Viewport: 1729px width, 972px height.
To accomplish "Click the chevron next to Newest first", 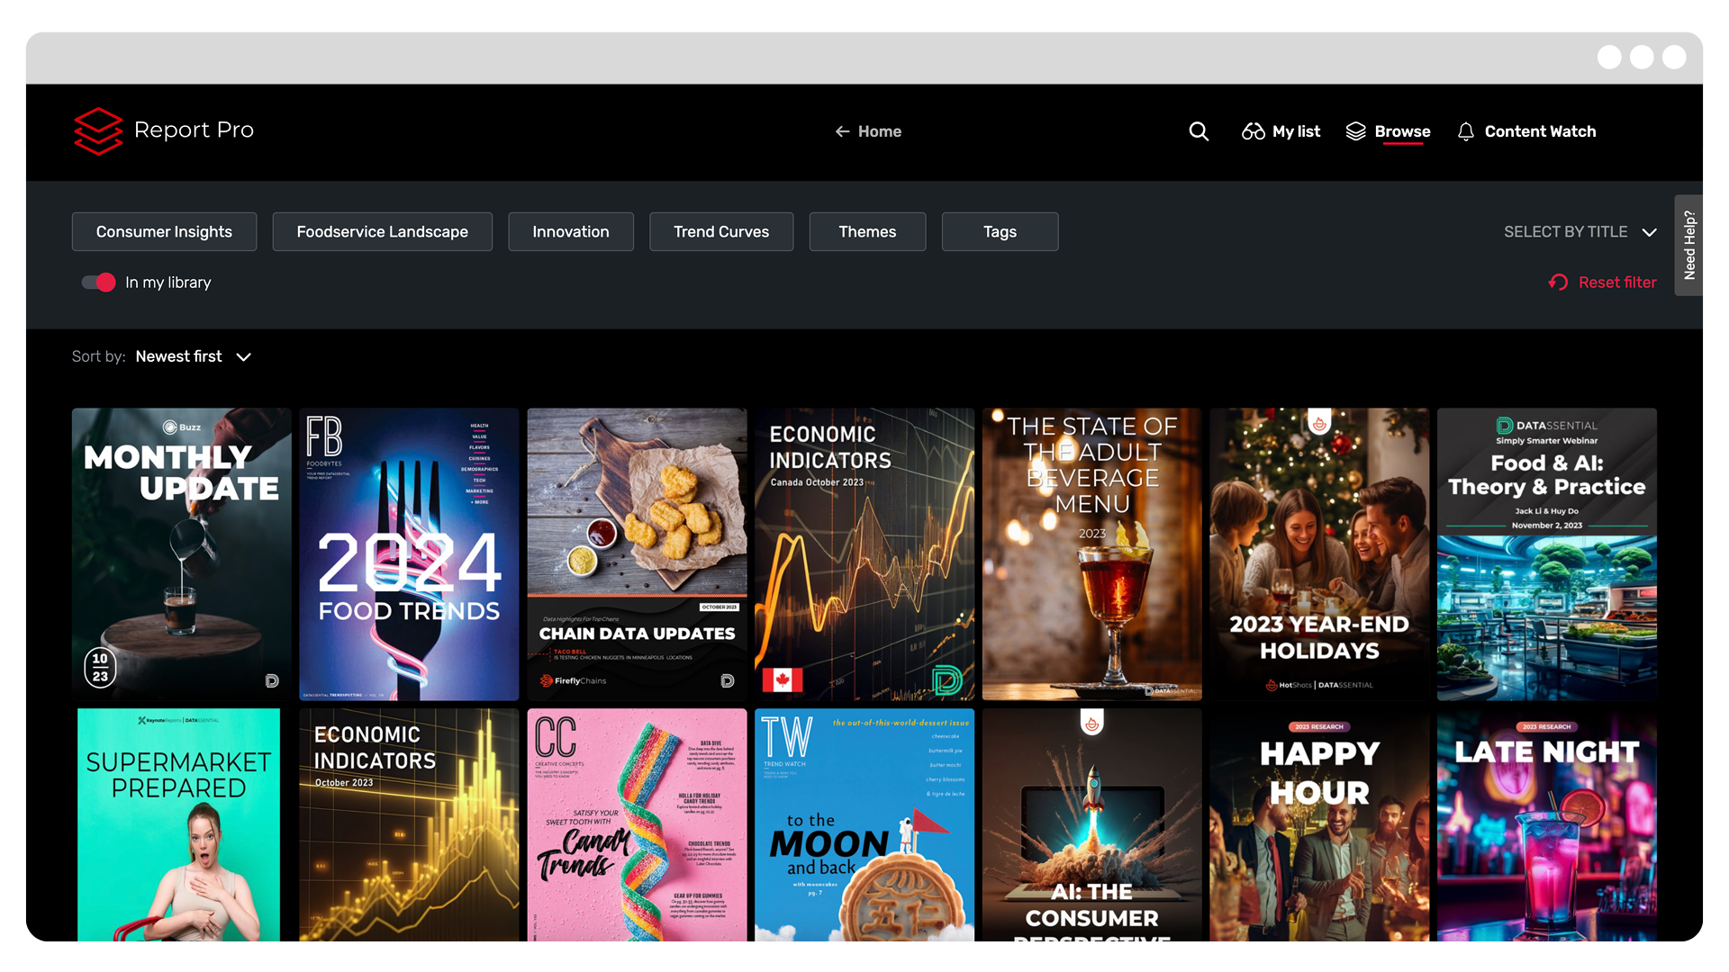I will click(243, 357).
